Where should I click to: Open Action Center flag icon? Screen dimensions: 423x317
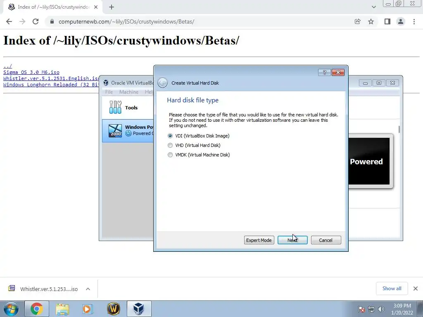pos(361,309)
